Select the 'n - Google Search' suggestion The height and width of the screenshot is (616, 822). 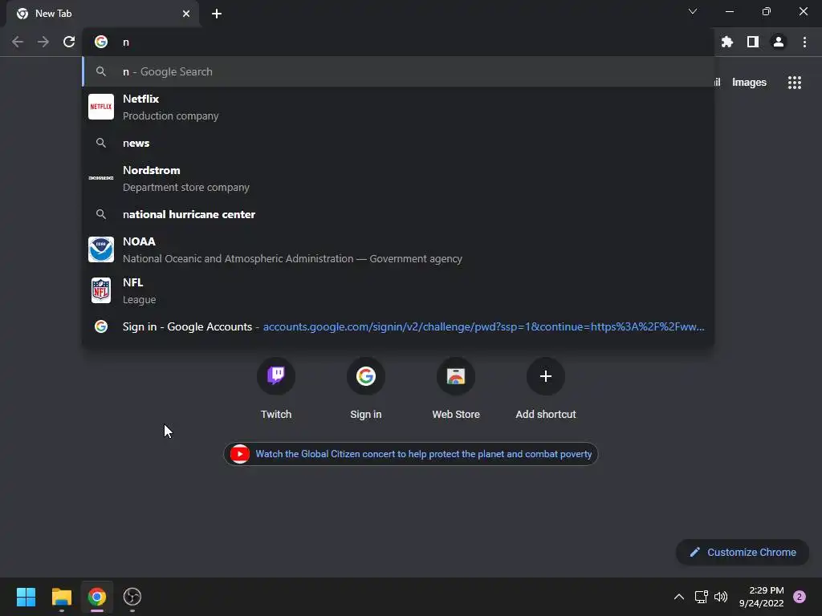[x=398, y=71]
